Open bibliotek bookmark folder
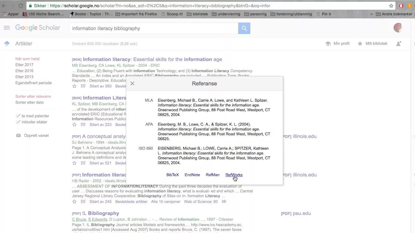415x233 pixels. coord(197,14)
